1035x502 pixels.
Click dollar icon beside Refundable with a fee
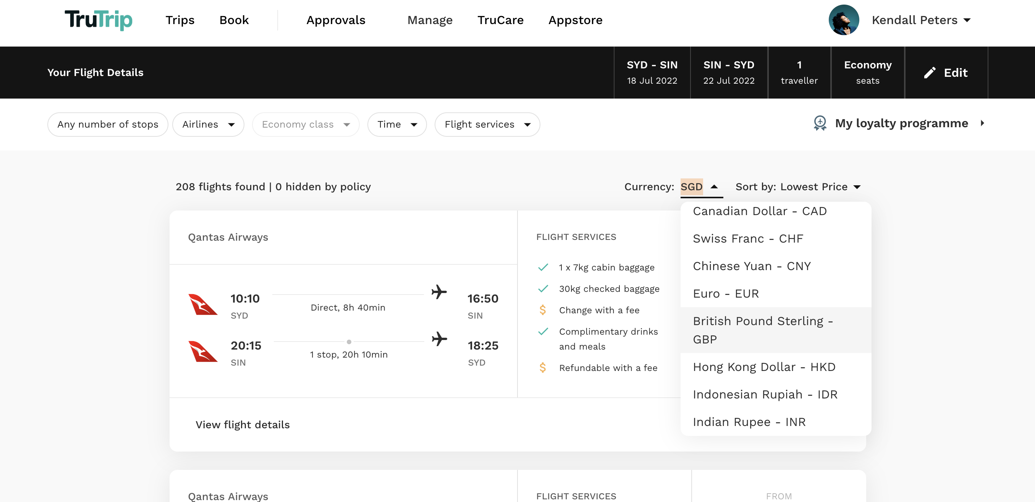point(542,368)
